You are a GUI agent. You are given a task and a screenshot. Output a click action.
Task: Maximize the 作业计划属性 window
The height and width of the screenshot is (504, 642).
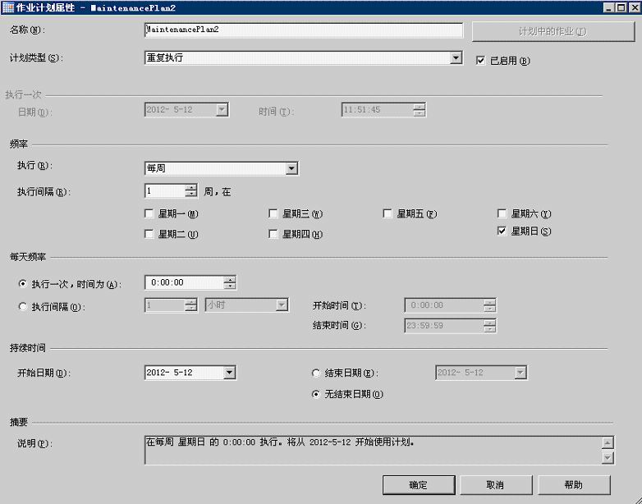click(621, 7)
